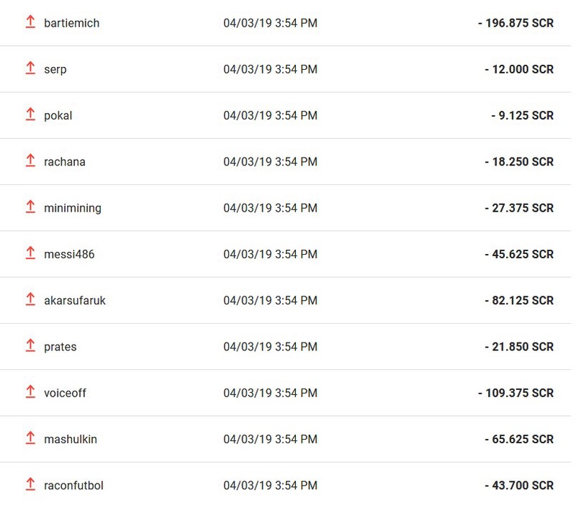Click the red outgoing arrow beside bartiemich
This screenshot has height=508, width=576.
click(x=30, y=22)
